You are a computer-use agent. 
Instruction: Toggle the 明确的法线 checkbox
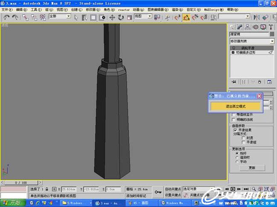[x=234, y=119]
